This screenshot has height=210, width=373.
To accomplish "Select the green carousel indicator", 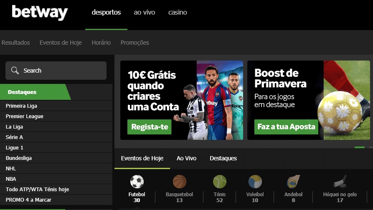I will click(360, 147).
